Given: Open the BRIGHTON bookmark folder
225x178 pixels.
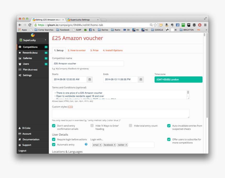Looking at the screenshot, I should (187, 30).
